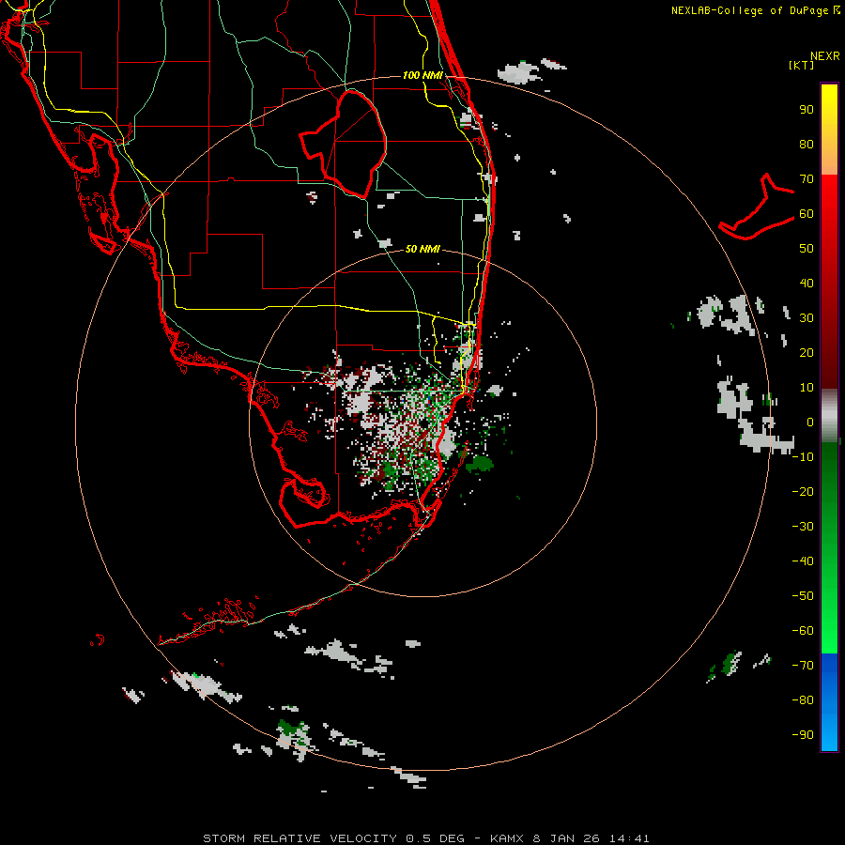Click the red island outline east of Florida

pos(757,207)
